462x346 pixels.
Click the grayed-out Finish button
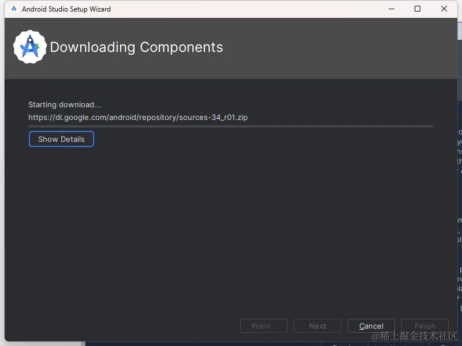pyautogui.click(x=425, y=326)
